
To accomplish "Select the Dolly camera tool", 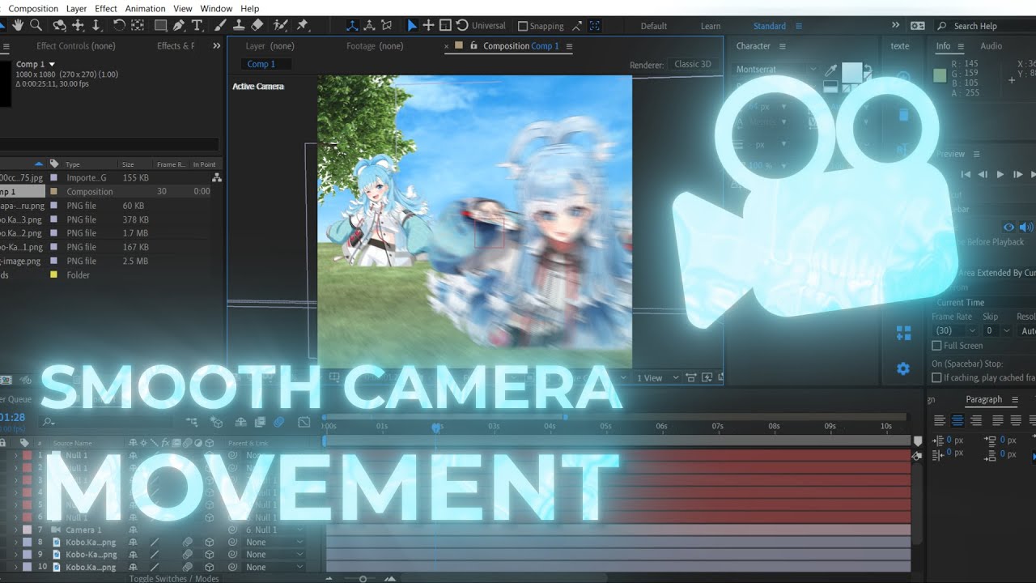I will pyautogui.click(x=96, y=26).
